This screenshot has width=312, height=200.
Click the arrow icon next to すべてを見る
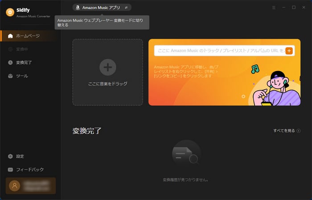point(299,131)
